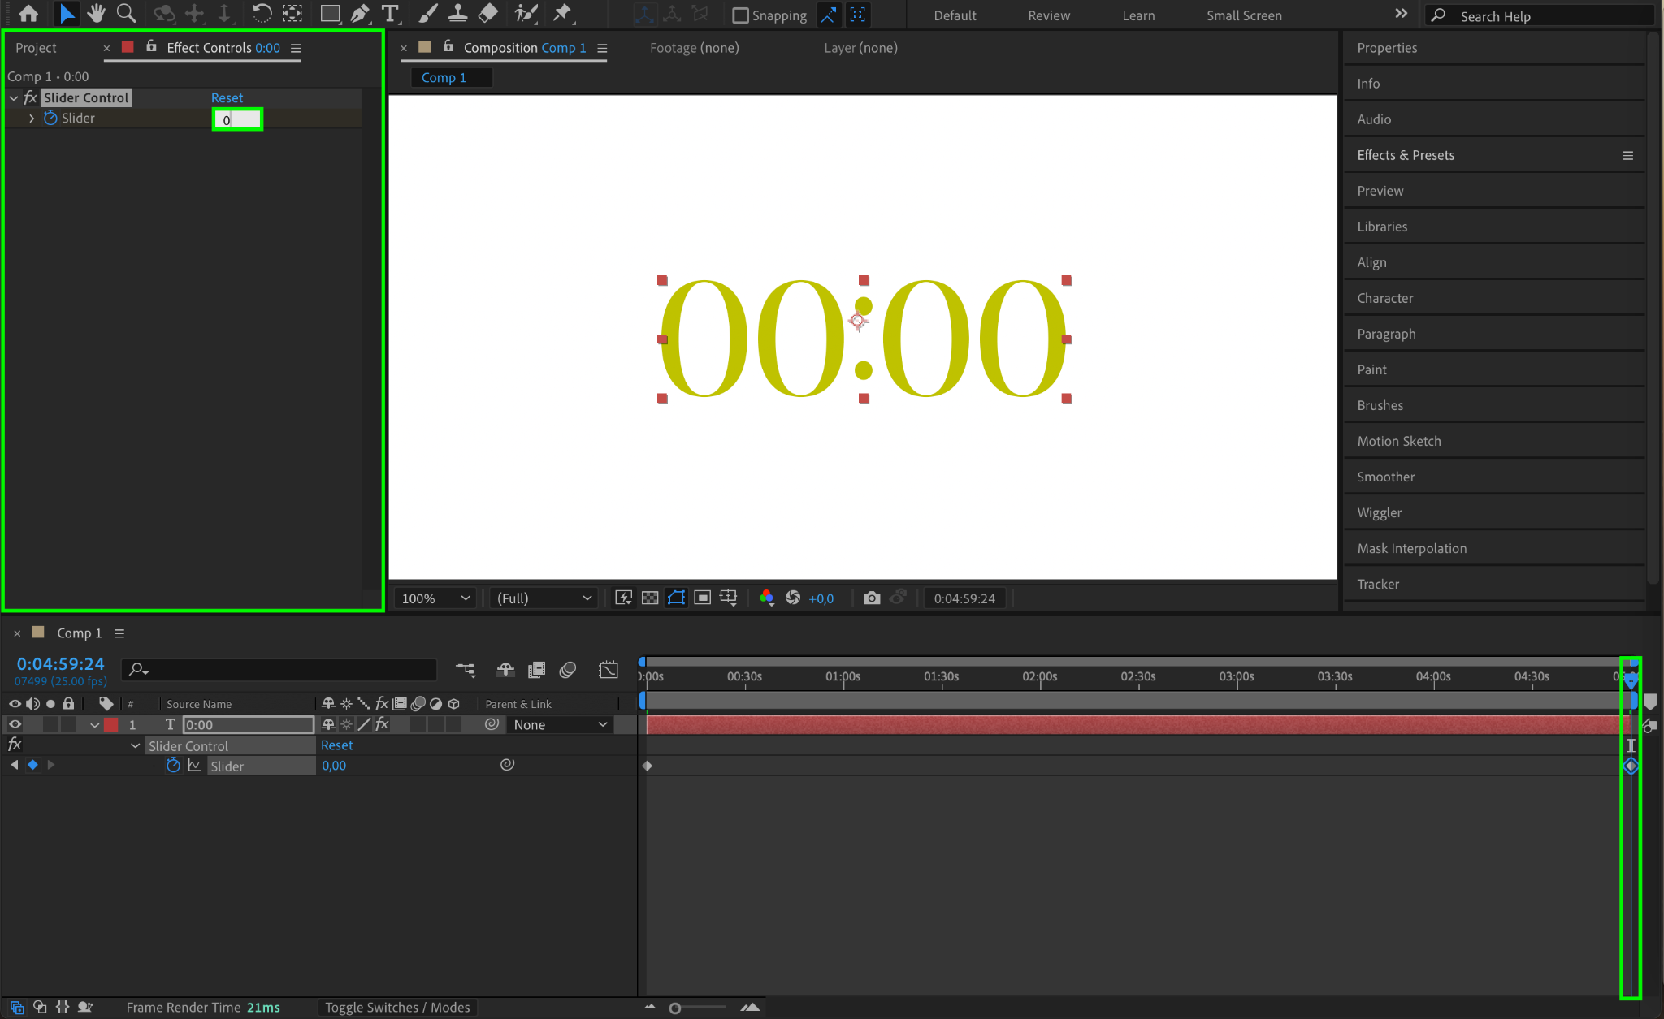Open the 100% magnification dropdown
Viewport: 1664px width, 1019px height.
pos(435,598)
